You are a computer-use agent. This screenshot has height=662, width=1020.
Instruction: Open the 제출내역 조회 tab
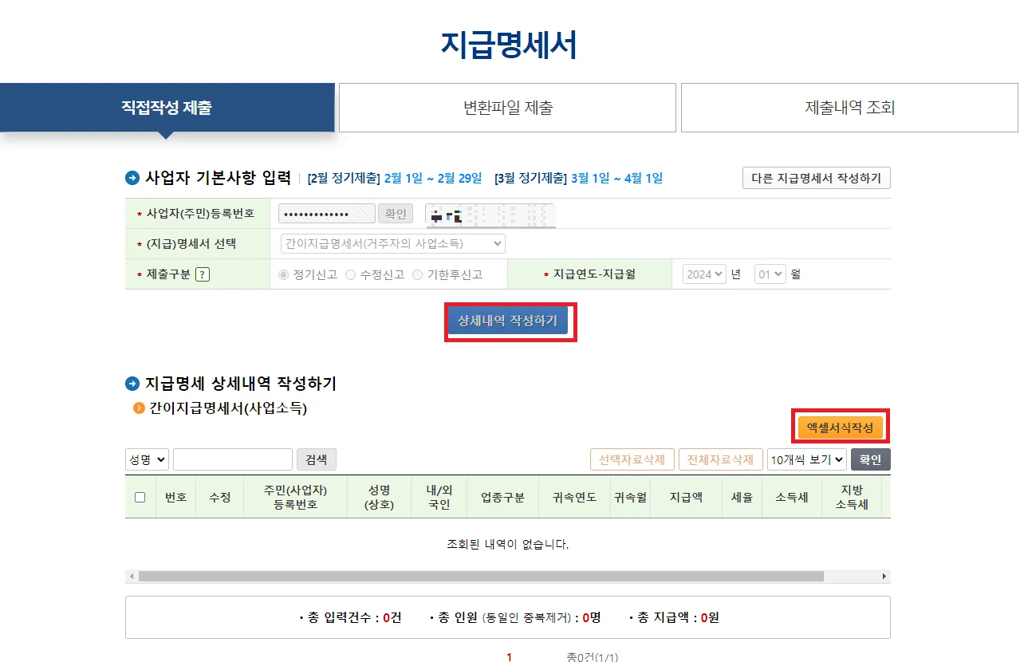coord(849,108)
